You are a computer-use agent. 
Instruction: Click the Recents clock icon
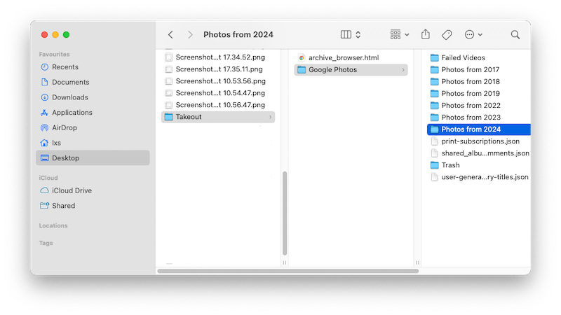(x=44, y=67)
